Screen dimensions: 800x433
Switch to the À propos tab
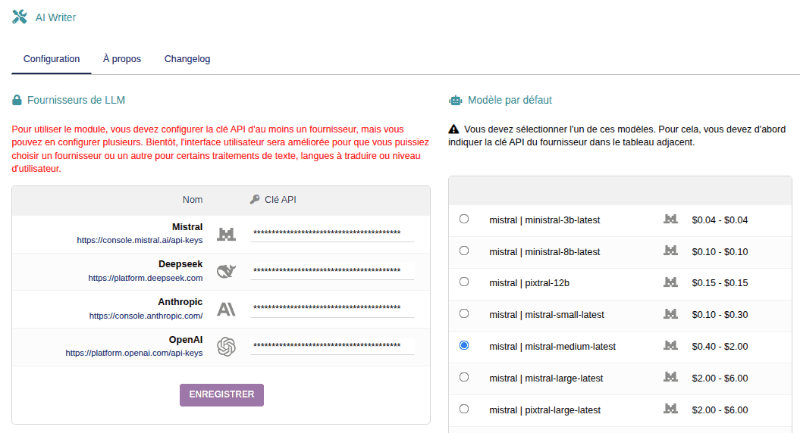click(122, 59)
